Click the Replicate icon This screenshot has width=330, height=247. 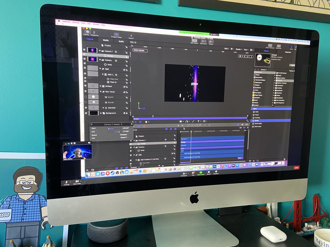click(279, 46)
